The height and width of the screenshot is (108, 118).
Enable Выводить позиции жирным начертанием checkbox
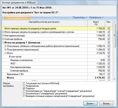point(24,96)
